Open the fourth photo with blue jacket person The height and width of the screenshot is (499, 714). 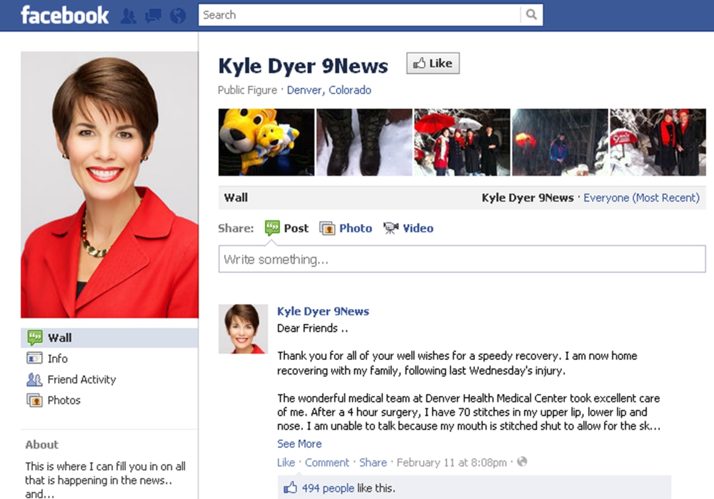(560, 142)
